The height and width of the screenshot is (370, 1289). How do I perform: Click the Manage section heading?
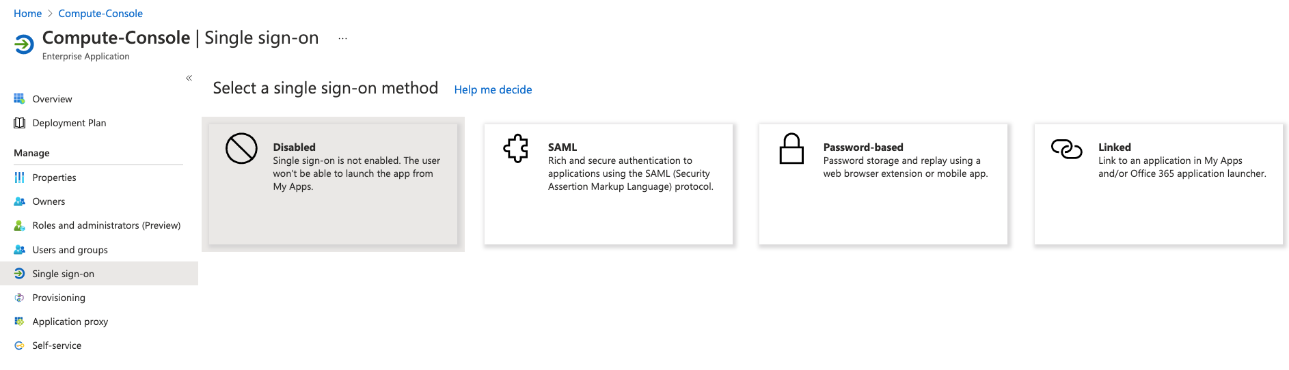coord(31,153)
